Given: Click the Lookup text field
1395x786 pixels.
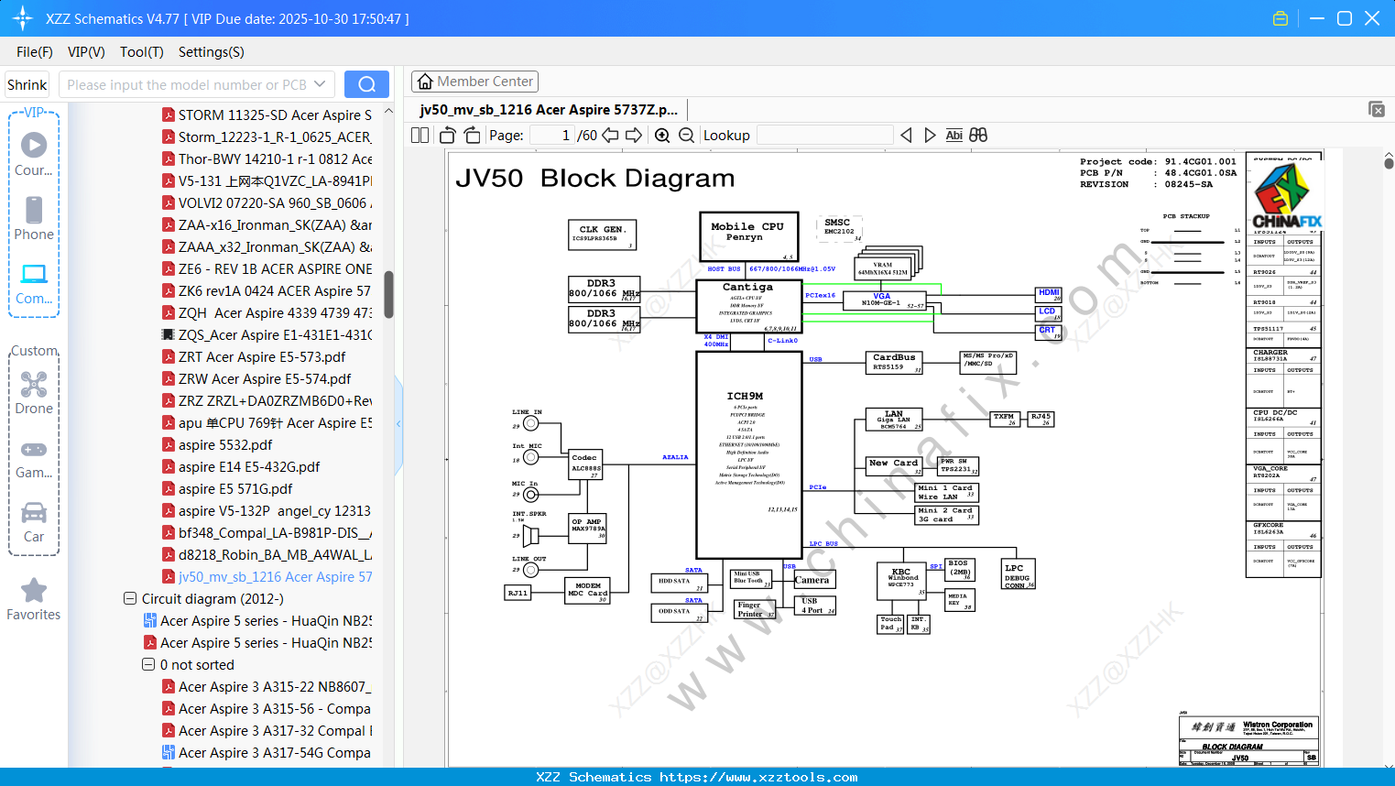Looking at the screenshot, I should [825, 136].
